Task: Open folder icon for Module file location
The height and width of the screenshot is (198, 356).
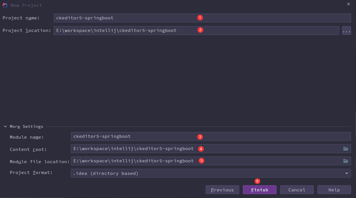Action: (346, 161)
